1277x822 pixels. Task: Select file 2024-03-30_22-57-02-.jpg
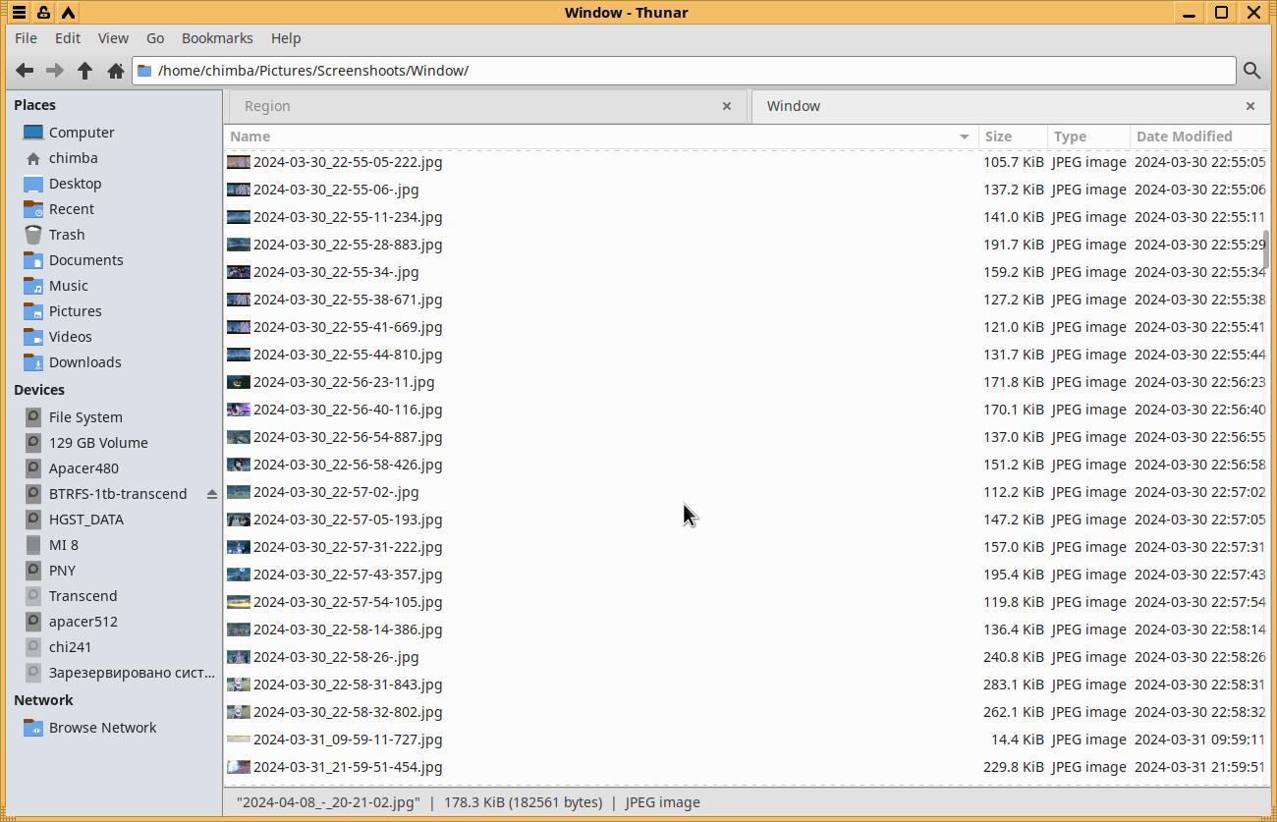click(x=336, y=492)
